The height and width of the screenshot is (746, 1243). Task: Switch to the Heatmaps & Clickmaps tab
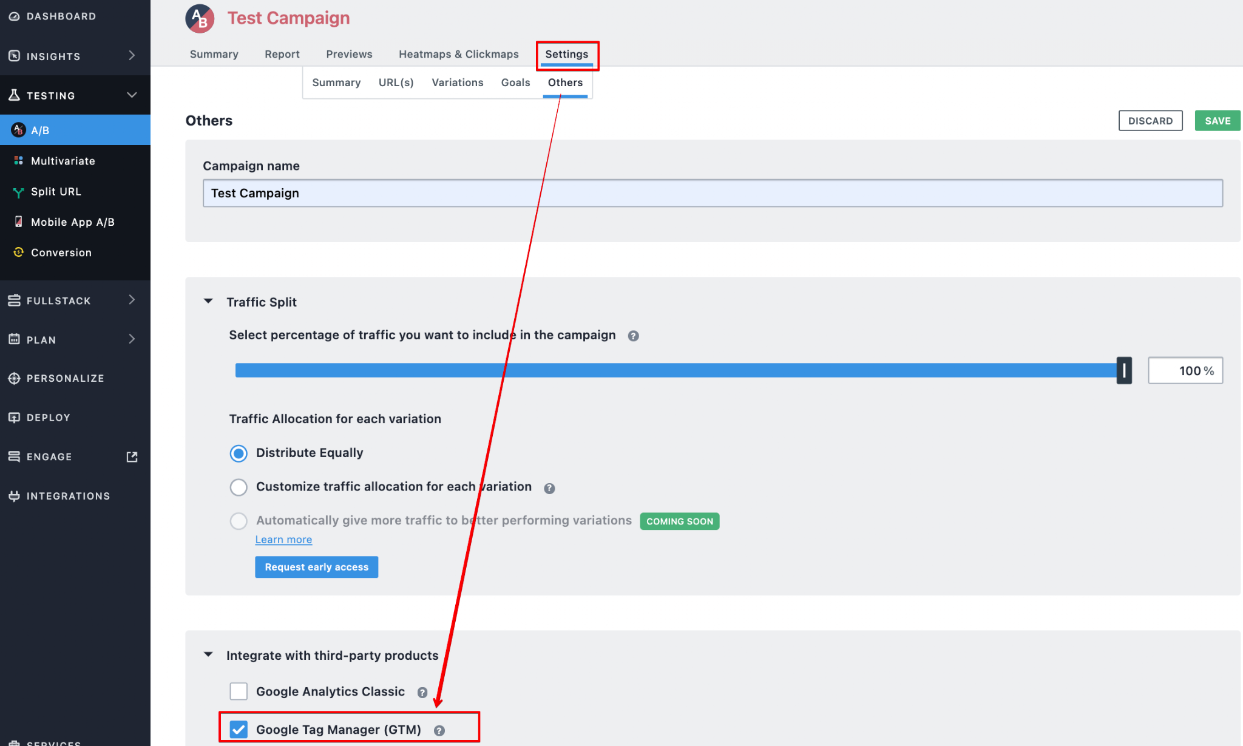[458, 54]
